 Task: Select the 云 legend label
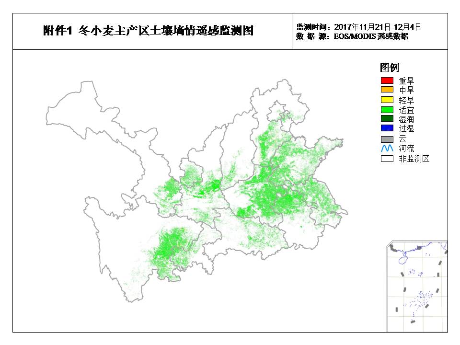(x=402, y=139)
